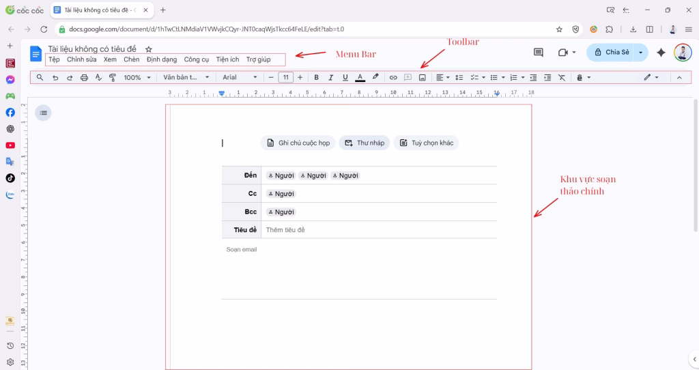Clear text formatting
The height and width of the screenshot is (370, 699).
click(562, 78)
